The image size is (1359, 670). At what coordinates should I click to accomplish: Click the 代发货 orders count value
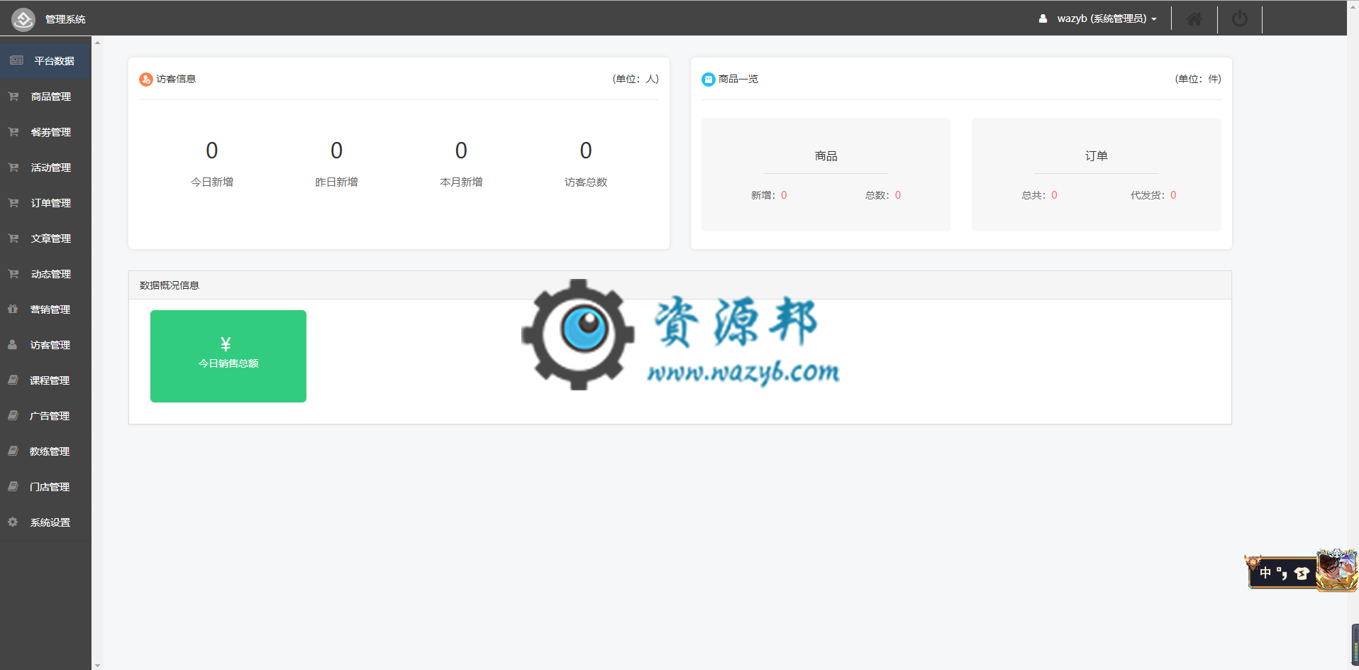1173,195
